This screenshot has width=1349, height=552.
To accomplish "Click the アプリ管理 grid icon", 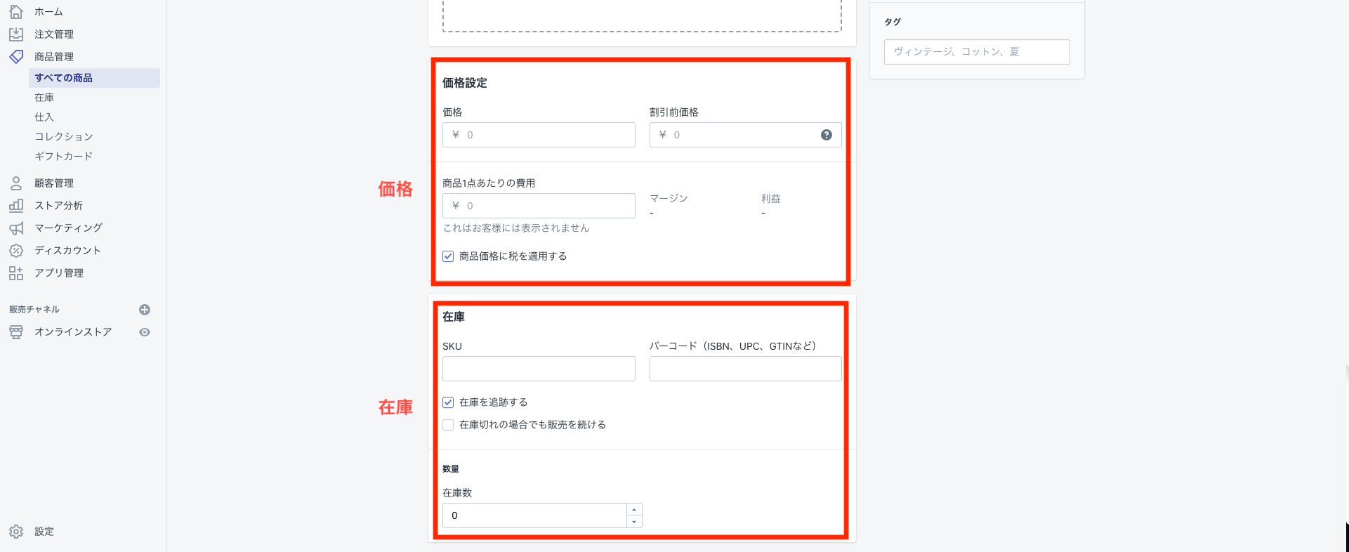I will (16, 273).
